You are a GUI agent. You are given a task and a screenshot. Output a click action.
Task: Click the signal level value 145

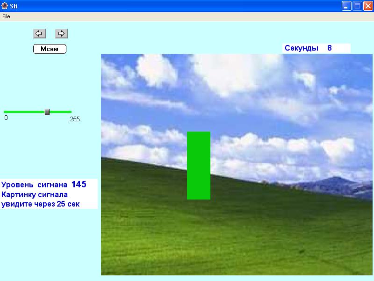79,184
